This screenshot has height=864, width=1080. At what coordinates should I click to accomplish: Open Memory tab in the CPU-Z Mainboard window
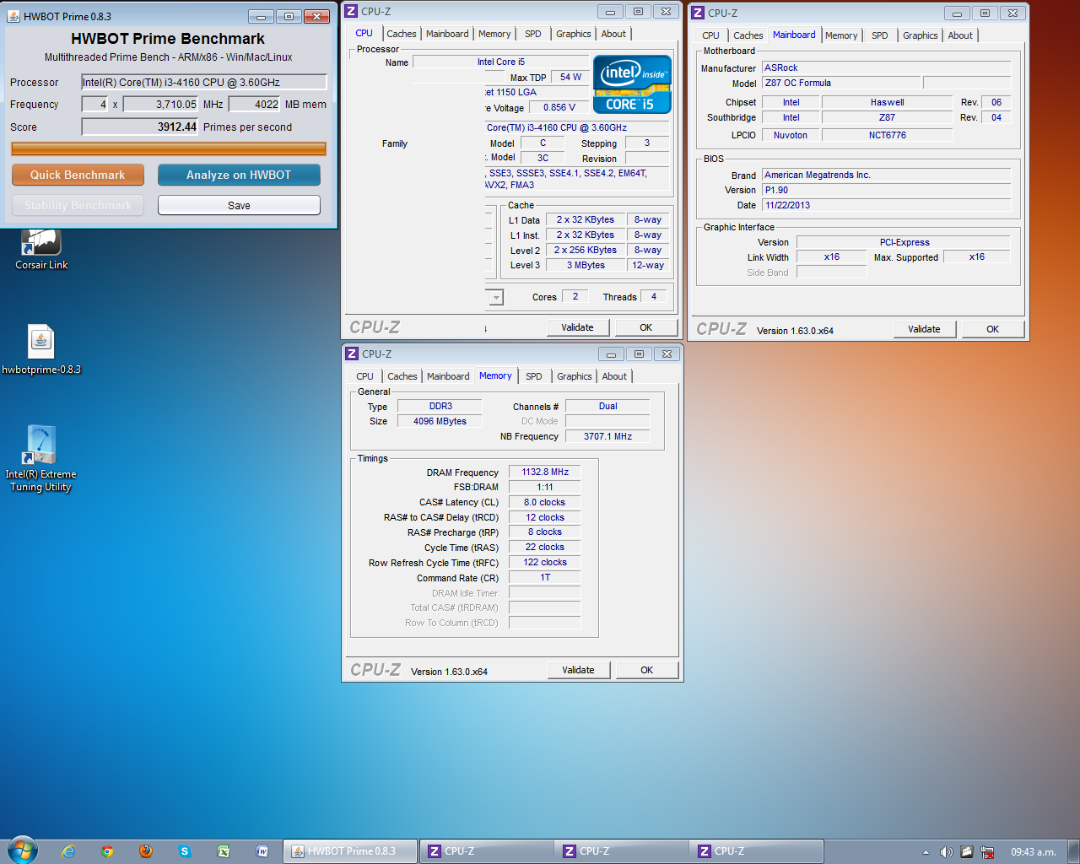pyautogui.click(x=841, y=35)
